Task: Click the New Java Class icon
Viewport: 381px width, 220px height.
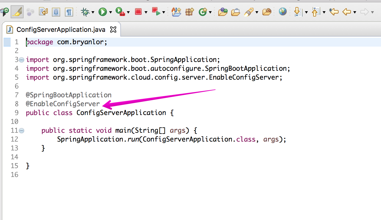Action: 203,12
